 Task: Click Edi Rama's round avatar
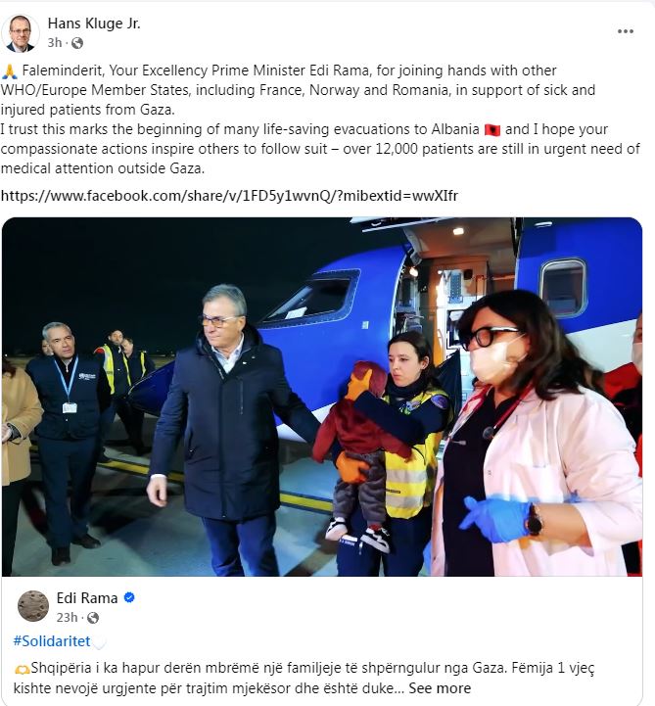tap(33, 605)
